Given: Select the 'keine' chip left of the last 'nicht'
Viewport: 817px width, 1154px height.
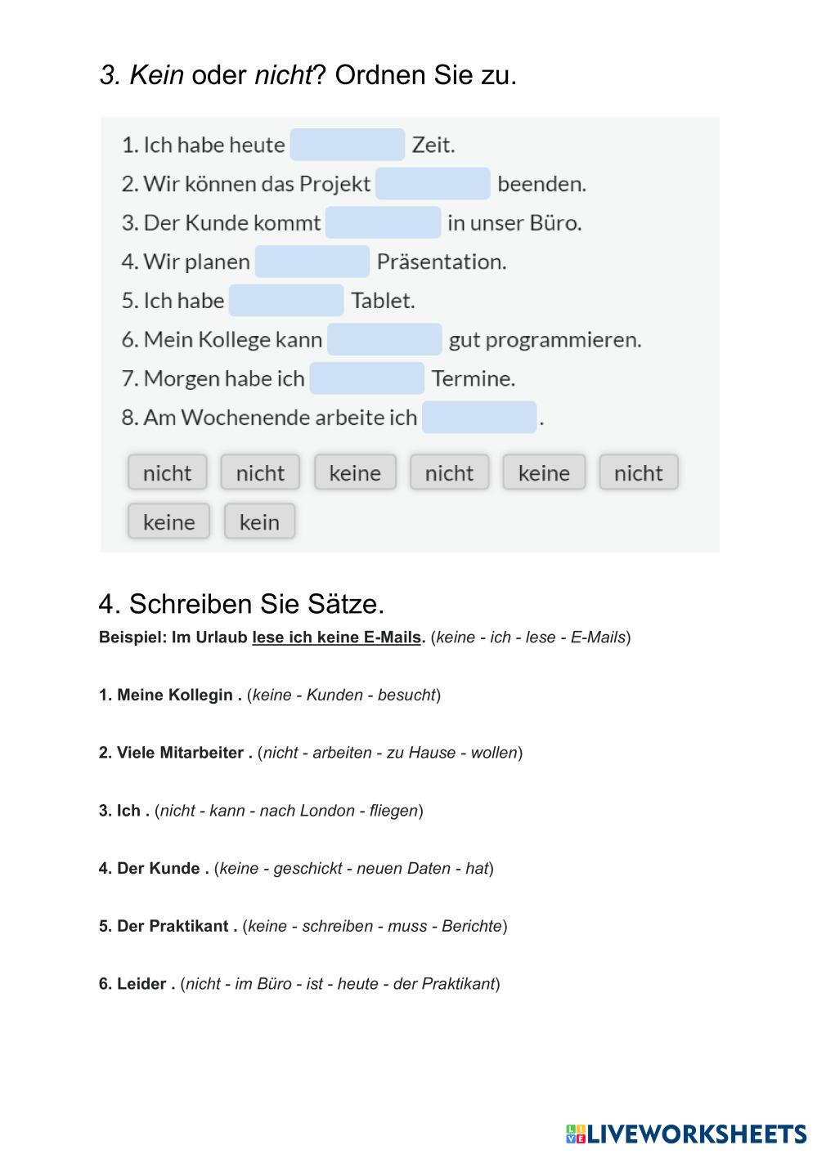Looking at the screenshot, I should [544, 472].
